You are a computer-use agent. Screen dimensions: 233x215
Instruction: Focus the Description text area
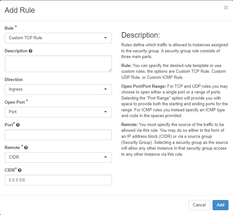pos(58,64)
